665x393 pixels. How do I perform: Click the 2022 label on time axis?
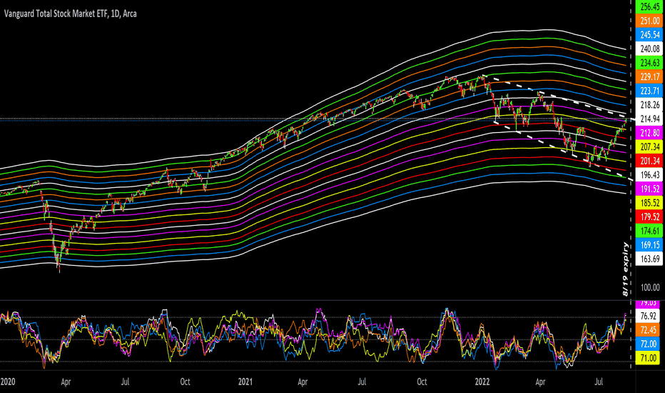[482, 382]
